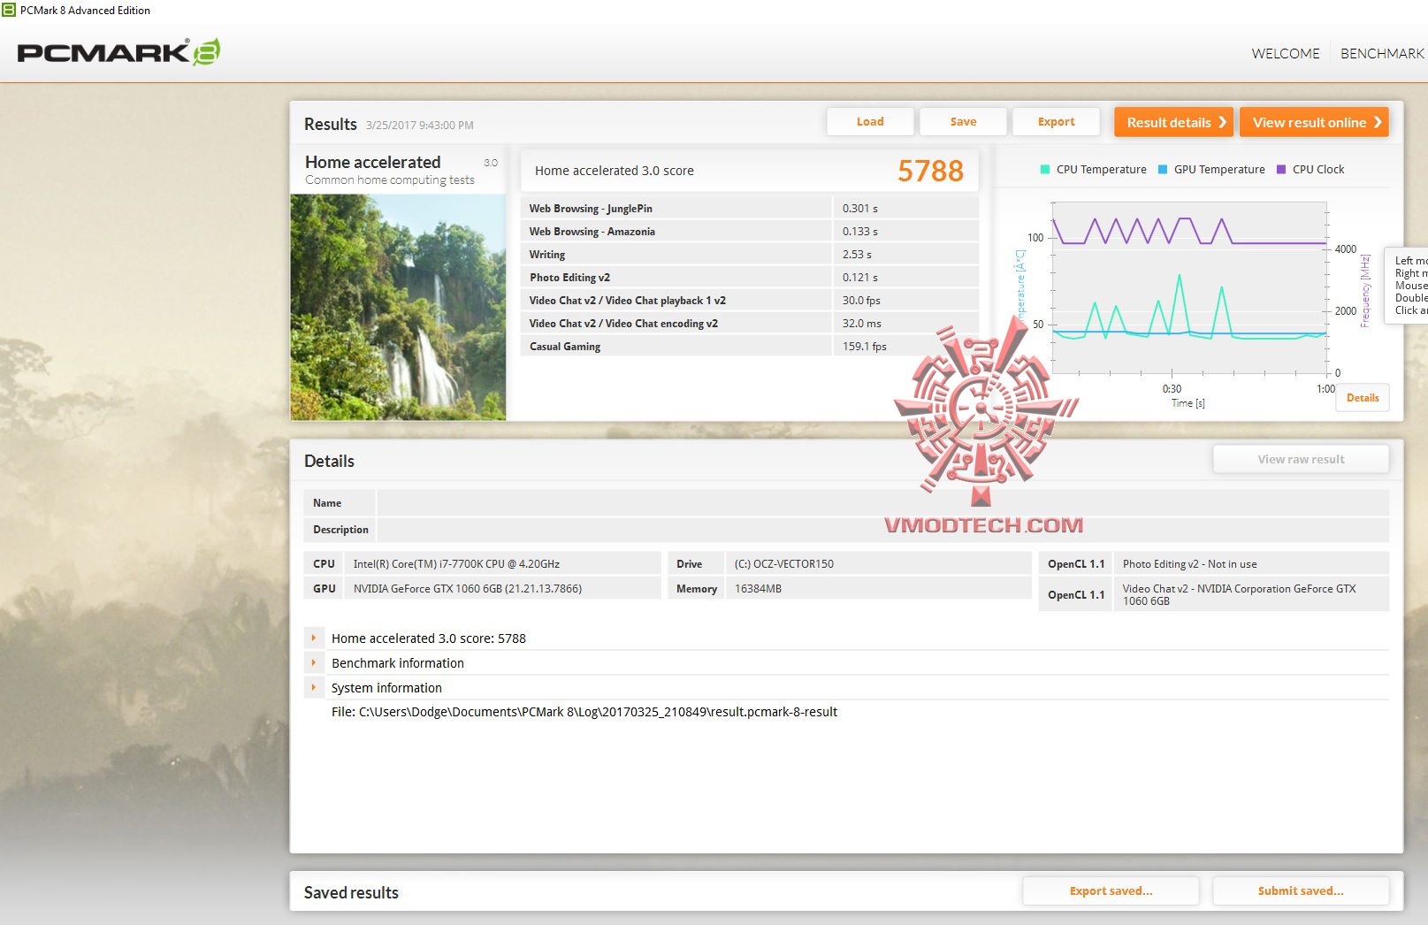
Task: Click the waterfall benchmark thumbnail
Action: tap(398, 307)
